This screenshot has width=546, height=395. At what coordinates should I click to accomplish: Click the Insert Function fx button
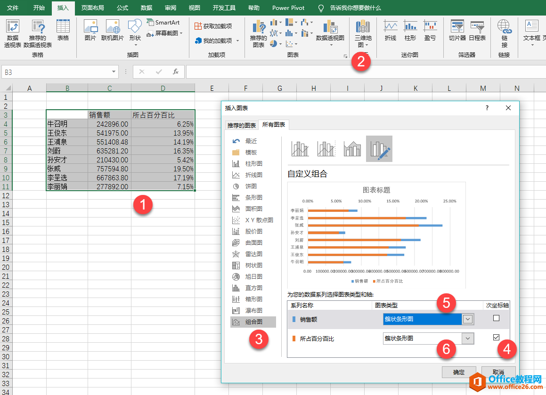tap(176, 72)
